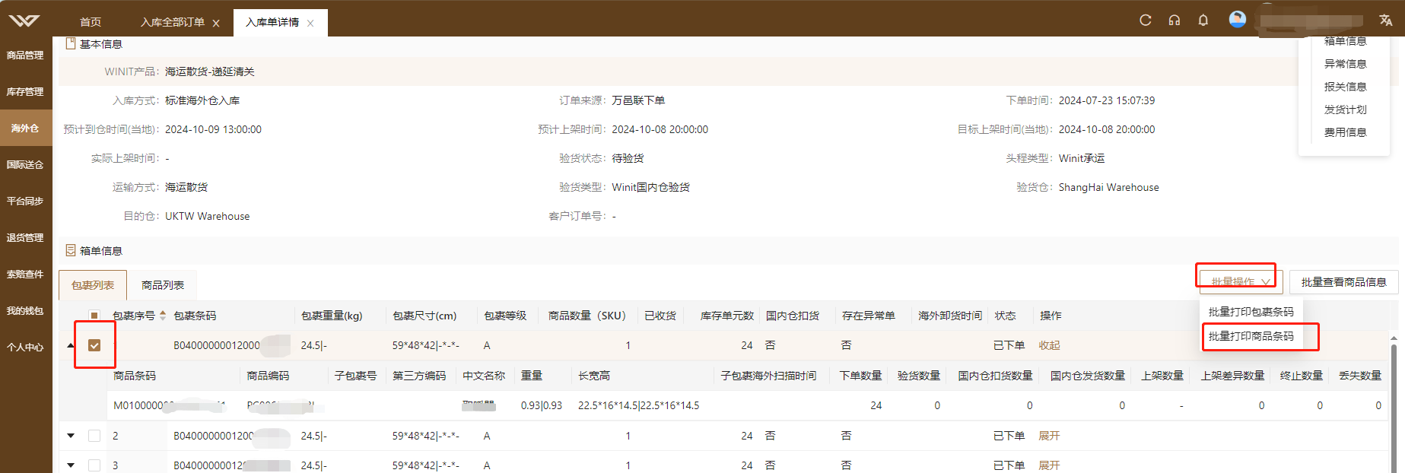The image size is (1405, 473).
Task: Open 我的钱包 in sidebar
Action: [25, 311]
